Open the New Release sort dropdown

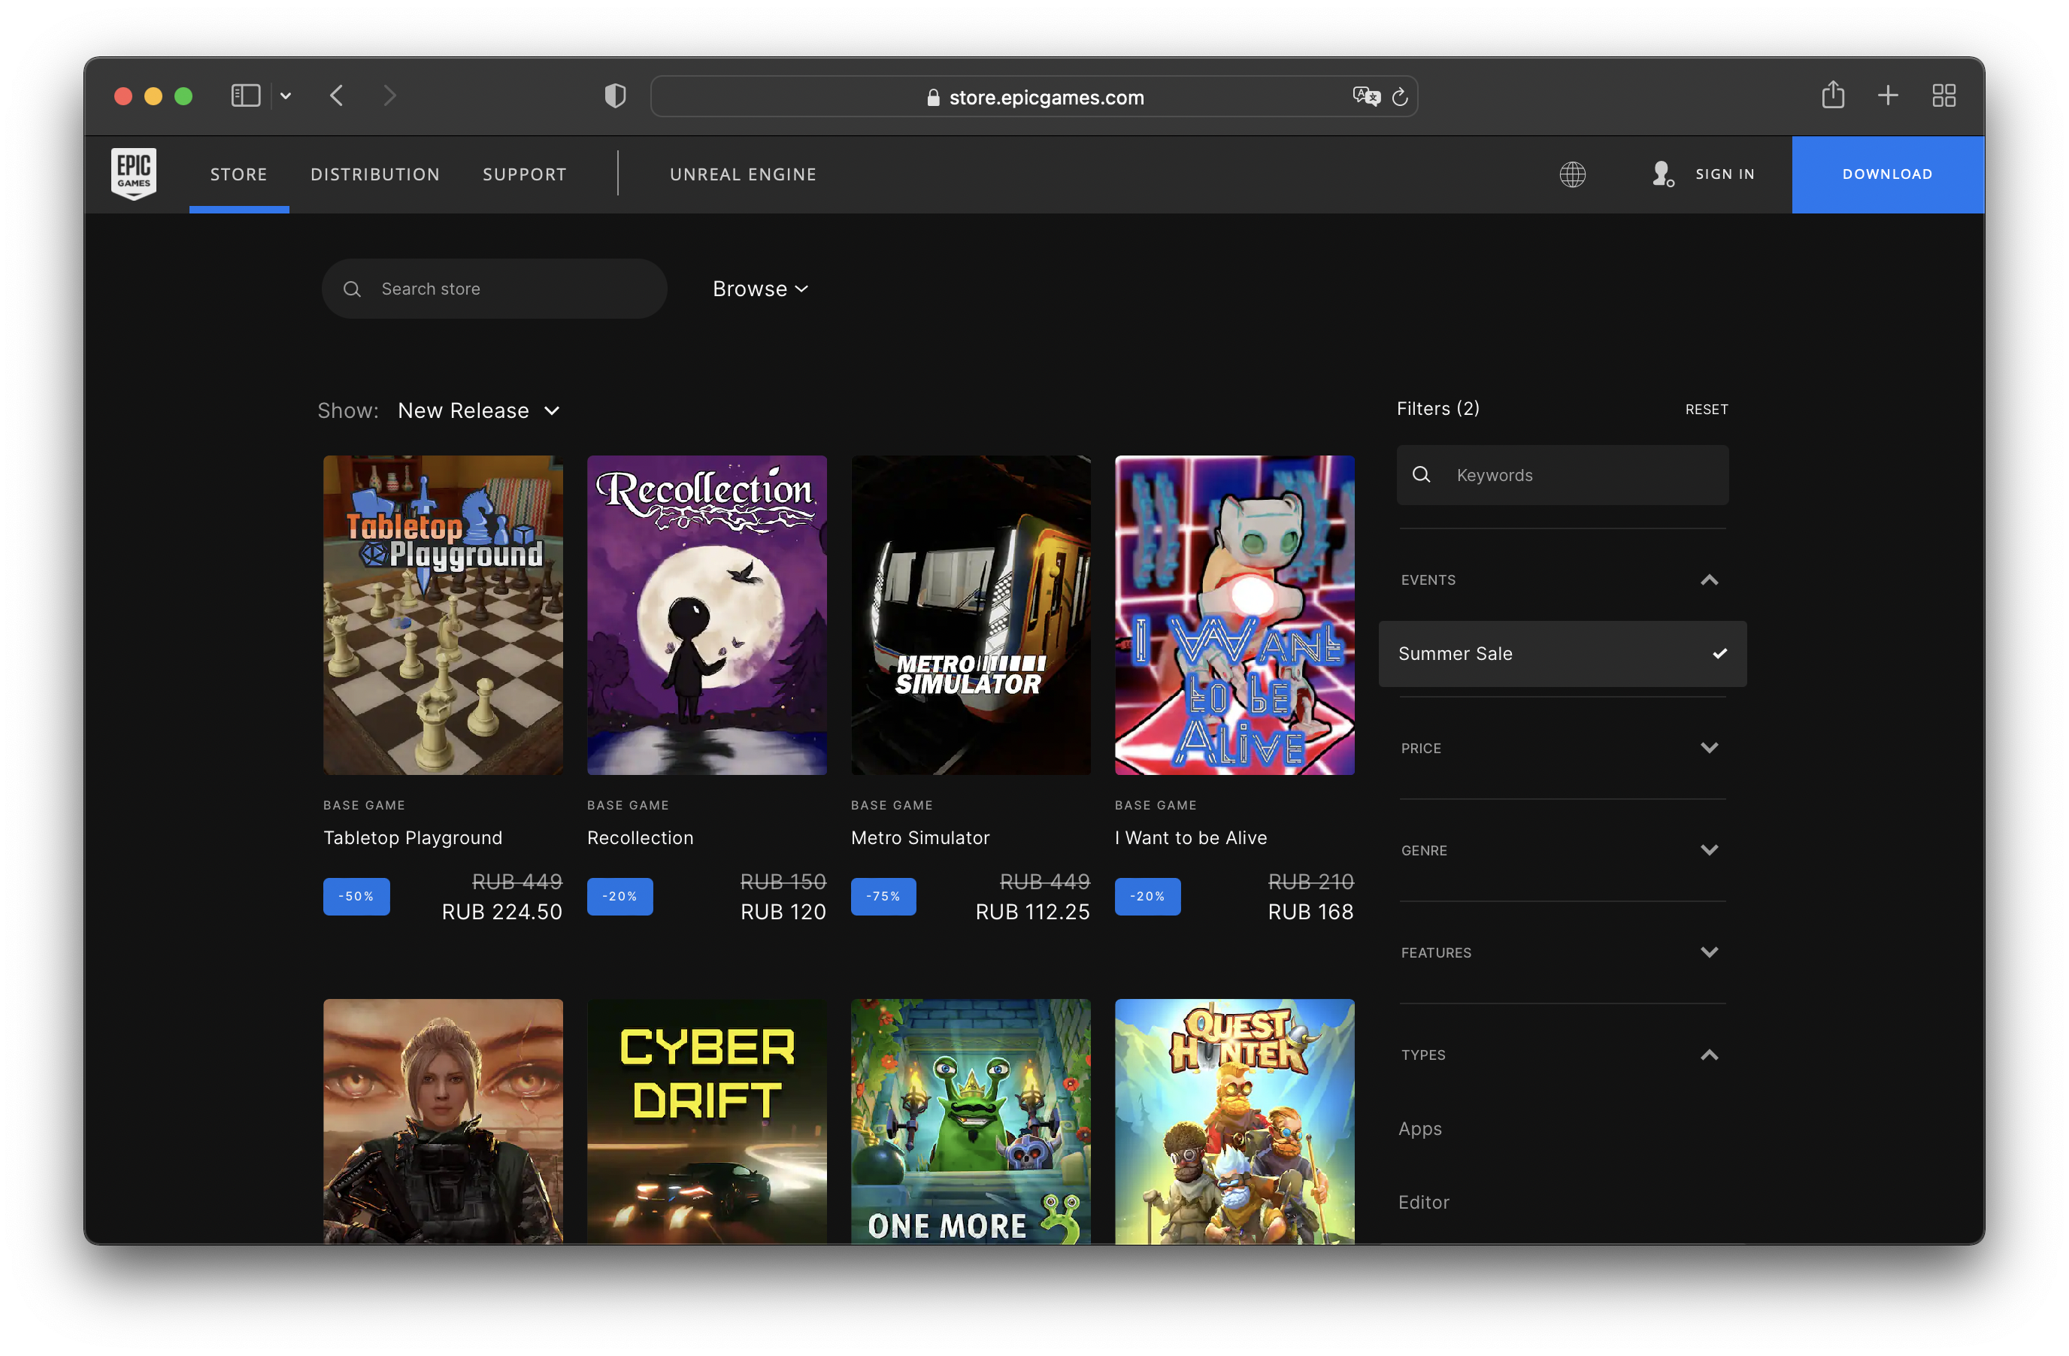478,410
